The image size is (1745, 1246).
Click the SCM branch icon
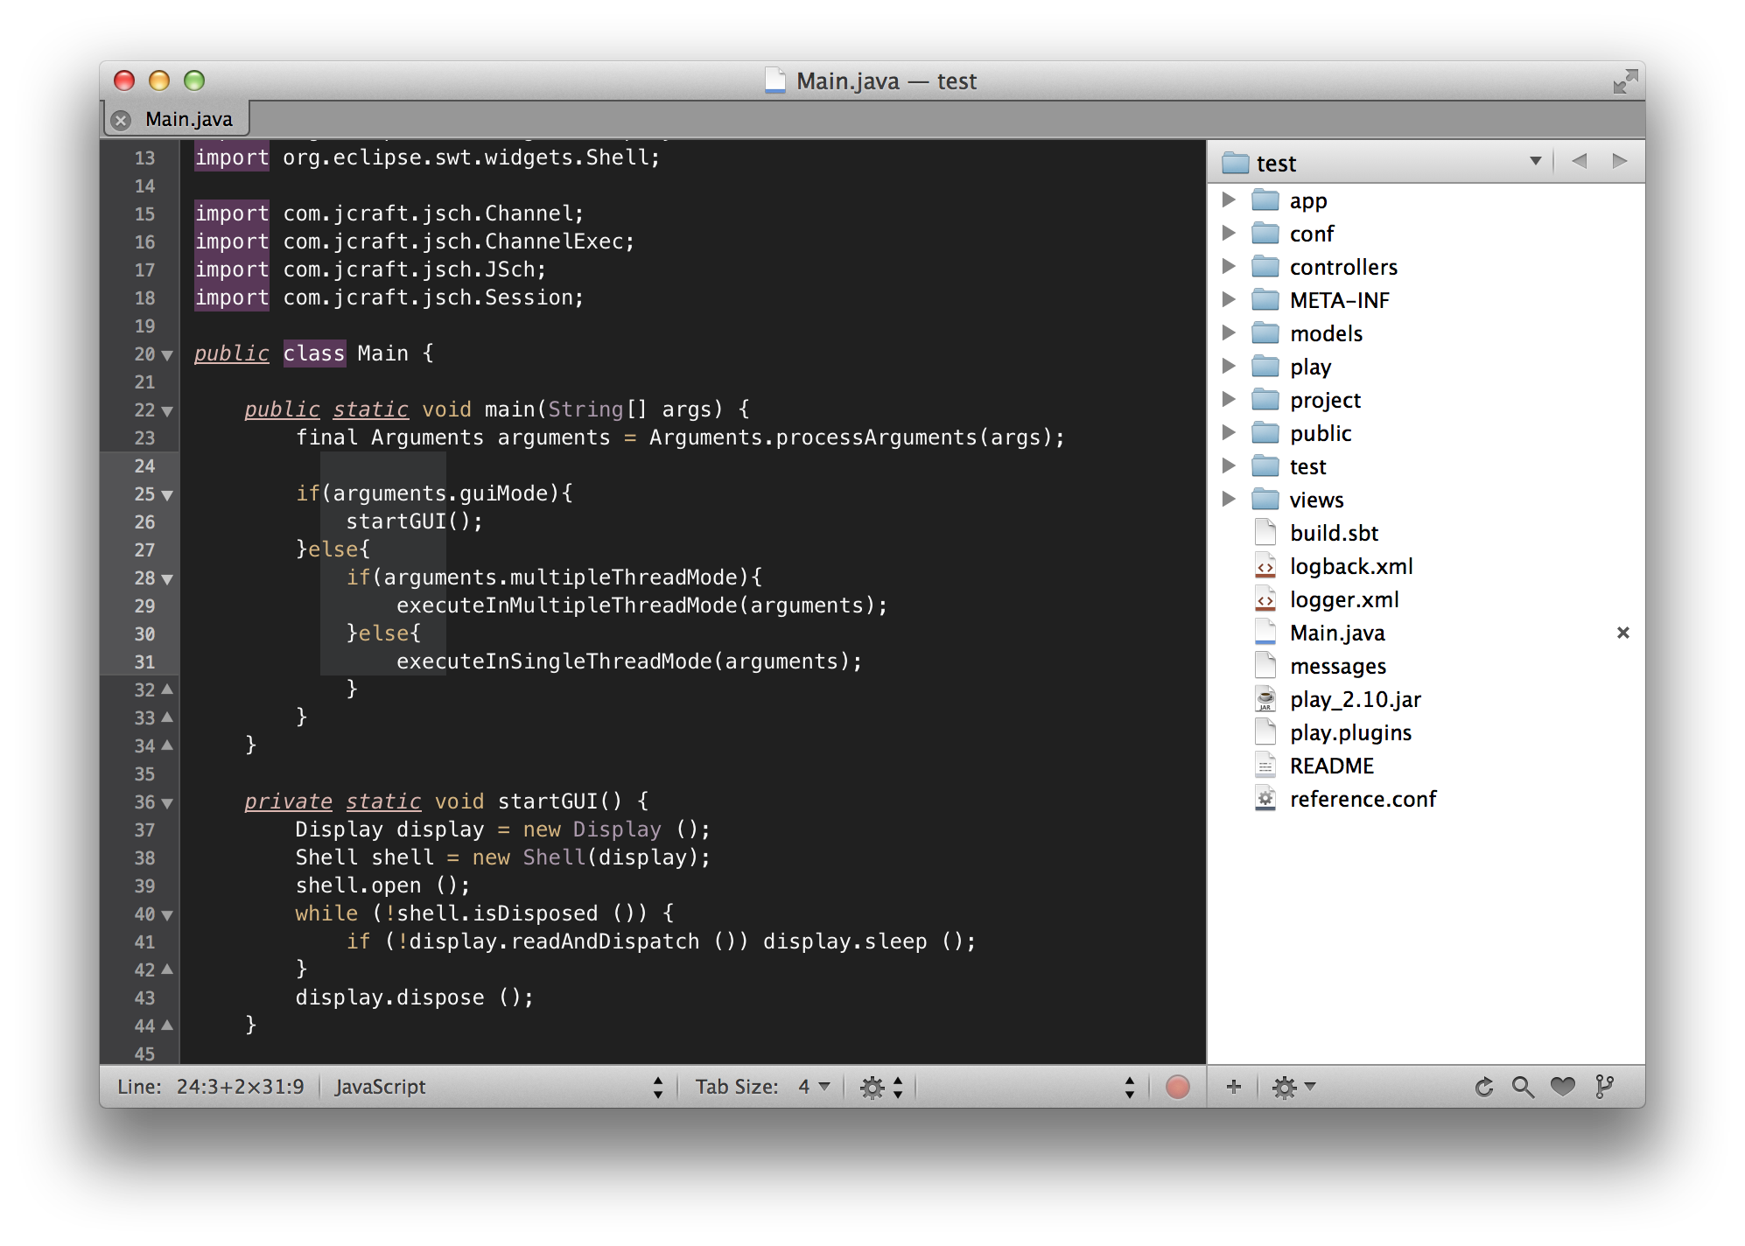1603,1087
